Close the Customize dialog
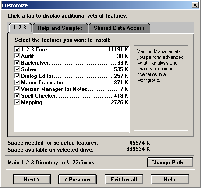Image resolution: width=201 pixels, height=188 pixels. 195,5
